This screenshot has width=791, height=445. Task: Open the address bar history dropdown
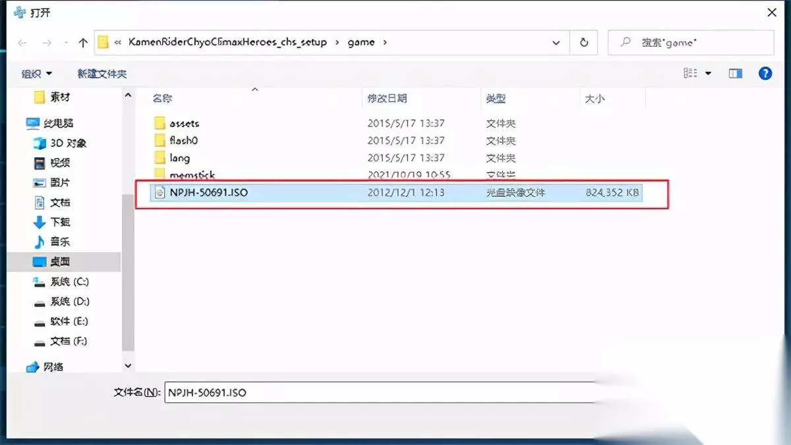tap(556, 42)
